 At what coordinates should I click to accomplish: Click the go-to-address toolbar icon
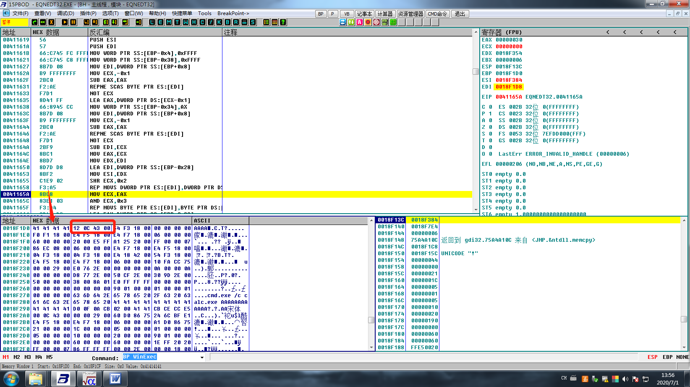(x=139, y=22)
